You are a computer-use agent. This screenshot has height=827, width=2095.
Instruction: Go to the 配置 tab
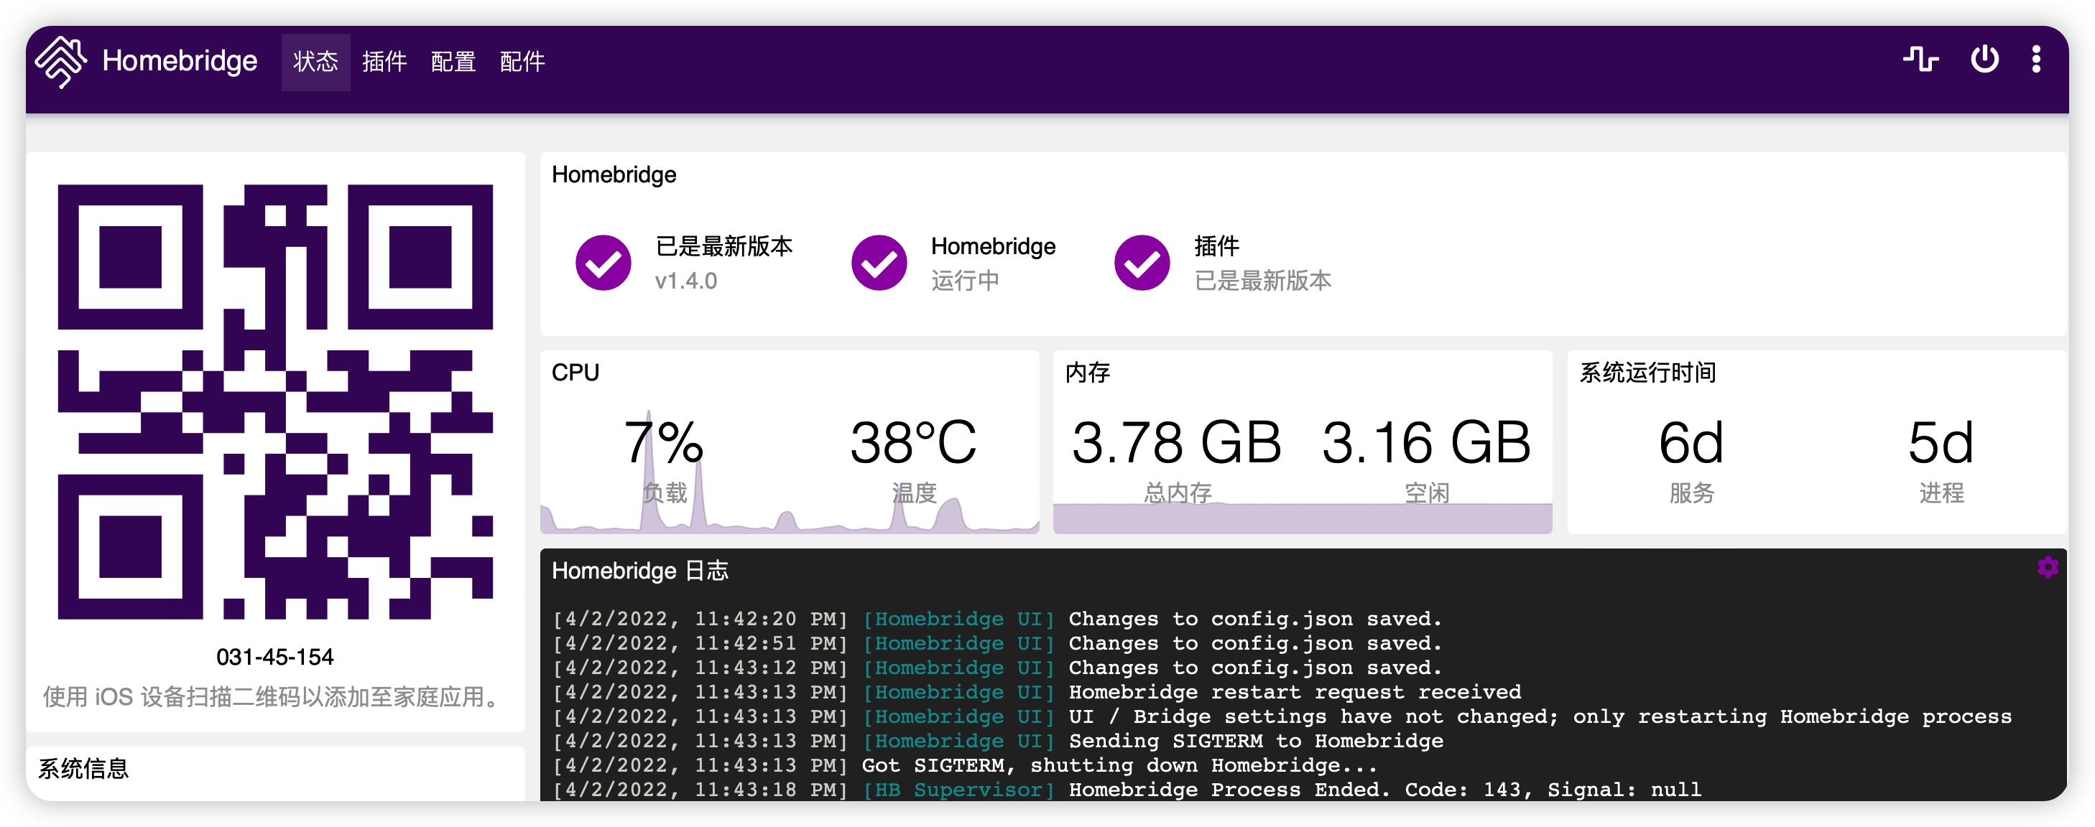pos(453,62)
